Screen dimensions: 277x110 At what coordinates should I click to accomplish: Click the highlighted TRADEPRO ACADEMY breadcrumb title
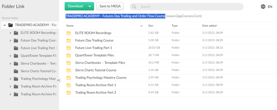coord(115,16)
